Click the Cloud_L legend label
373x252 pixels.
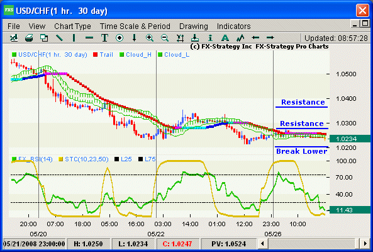click(x=177, y=55)
